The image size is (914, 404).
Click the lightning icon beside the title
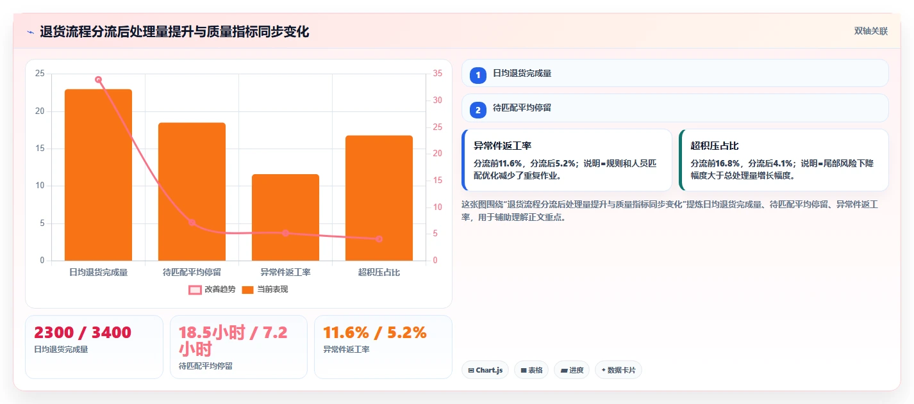[30, 32]
